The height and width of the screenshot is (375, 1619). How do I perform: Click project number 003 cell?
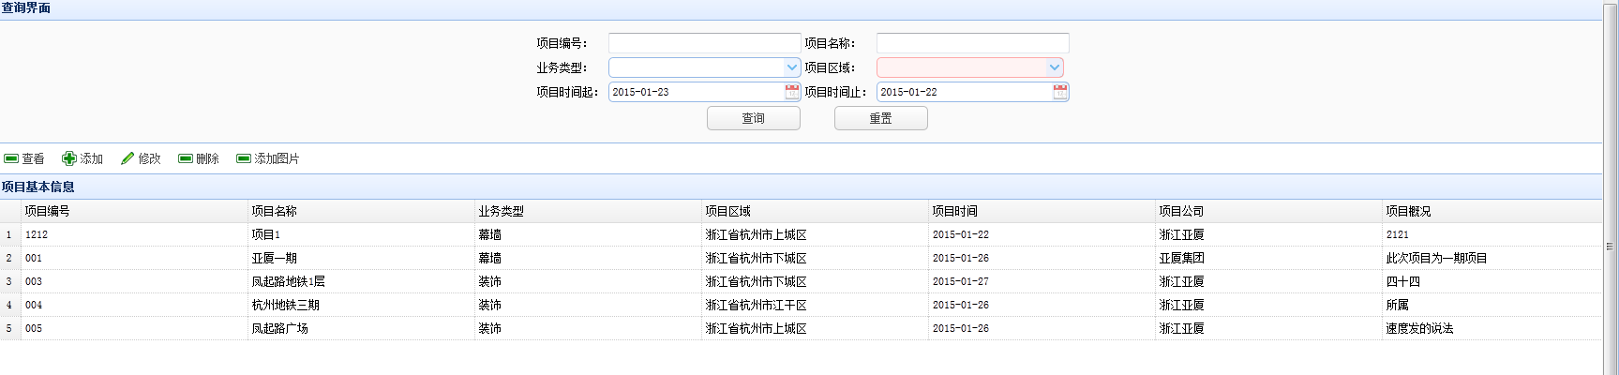[134, 281]
